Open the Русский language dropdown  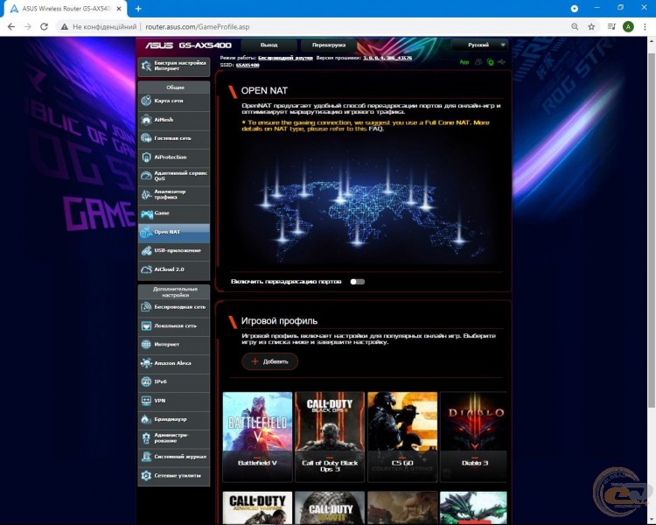(x=480, y=45)
